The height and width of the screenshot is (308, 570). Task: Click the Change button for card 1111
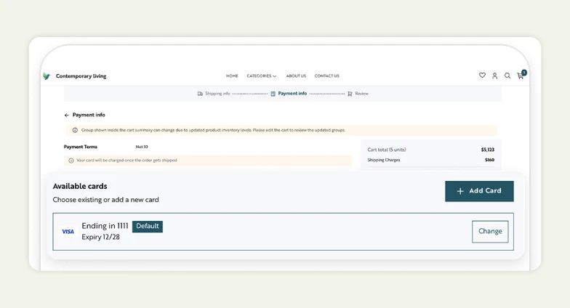[490, 231]
